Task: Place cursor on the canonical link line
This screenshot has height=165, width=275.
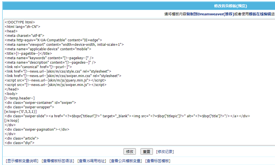Action: 38,67
